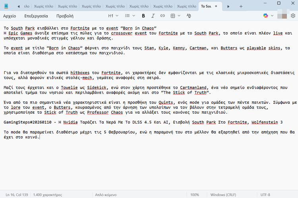Click the 100% zoom level in status bar
Screen dimensions: 298x198
[195, 195]
